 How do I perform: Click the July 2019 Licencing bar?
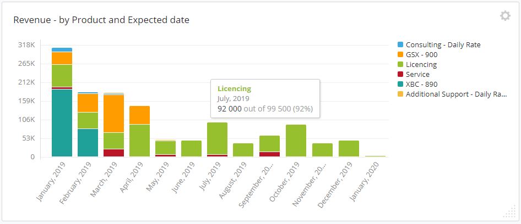[x=218, y=138]
